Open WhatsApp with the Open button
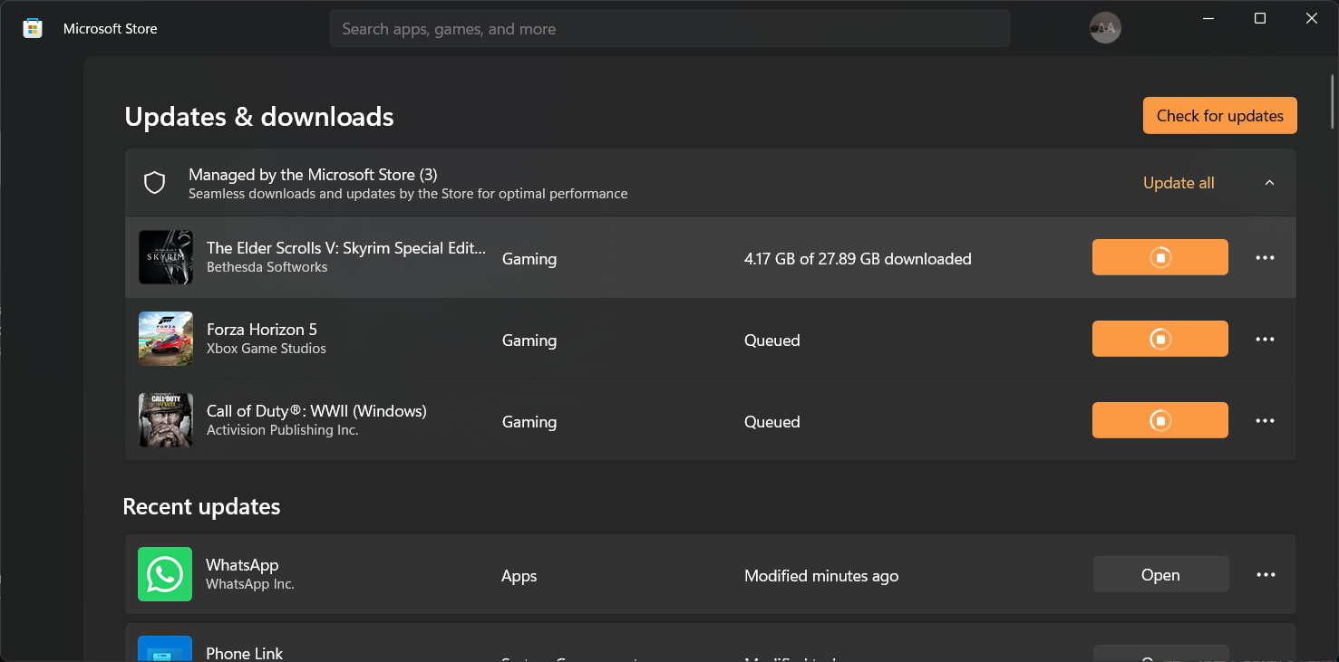Viewport: 1339px width, 662px height. (x=1160, y=575)
